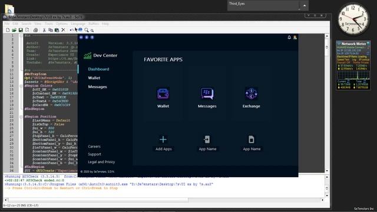Click the Delete X icon in SciTE toolbar
The height and width of the screenshot is (212, 377).
pyautogui.click(x=63, y=30)
